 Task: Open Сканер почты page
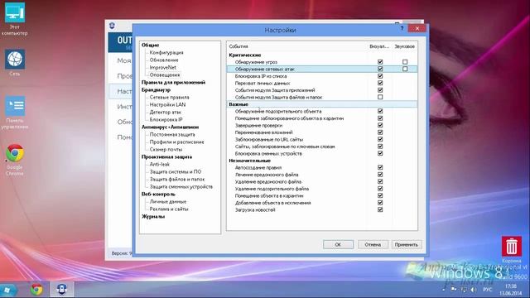166,149
